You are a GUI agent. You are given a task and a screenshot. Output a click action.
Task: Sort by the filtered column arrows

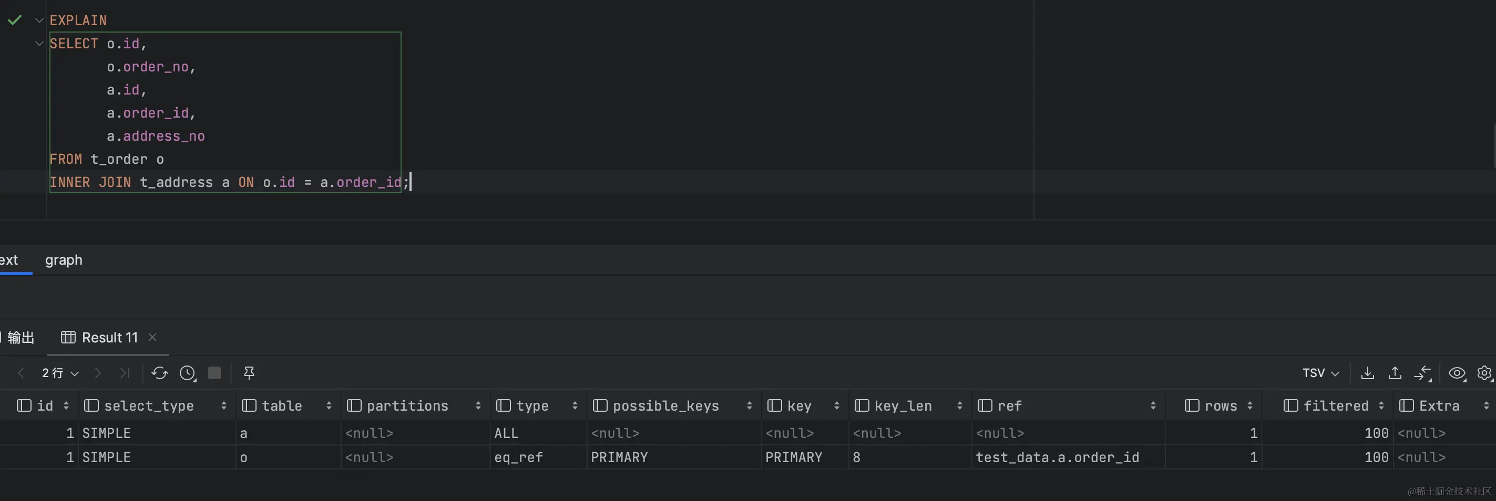(1381, 405)
